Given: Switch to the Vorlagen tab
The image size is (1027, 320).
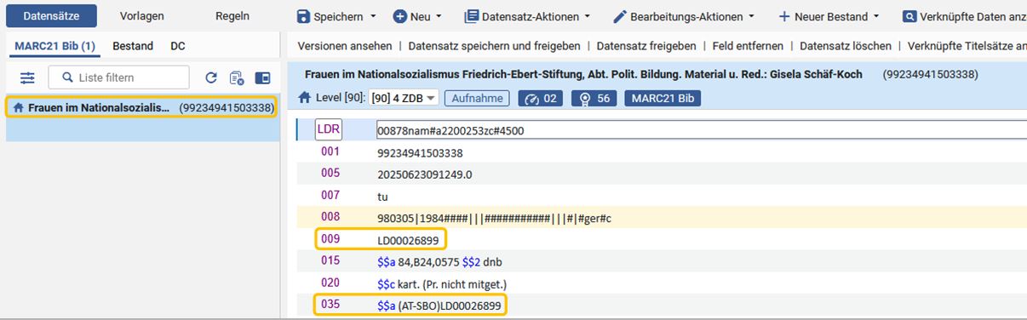Looking at the screenshot, I should coord(142,16).
